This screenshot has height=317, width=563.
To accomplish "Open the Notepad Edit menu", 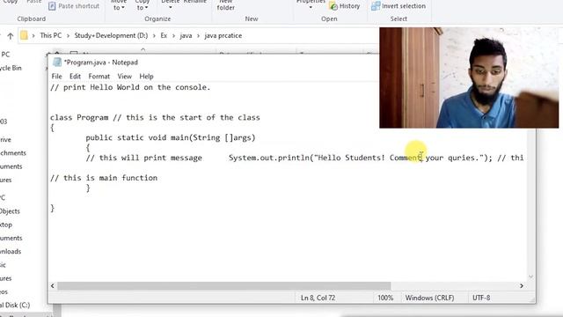I will (75, 77).
